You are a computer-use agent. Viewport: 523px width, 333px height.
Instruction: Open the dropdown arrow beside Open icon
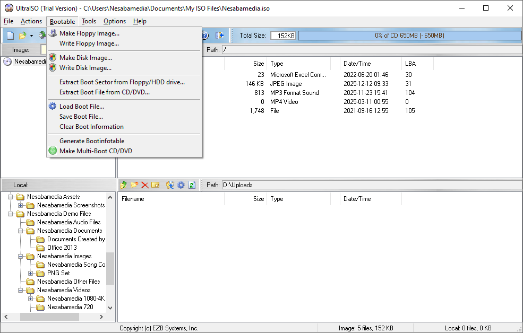pos(31,36)
